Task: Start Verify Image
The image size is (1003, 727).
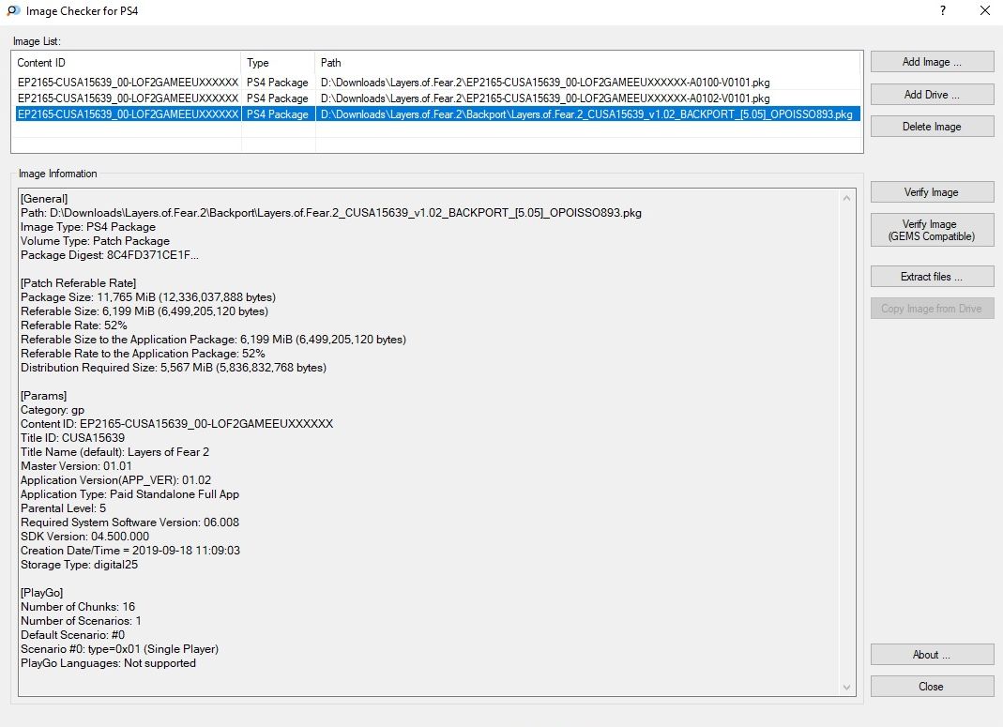Action: tap(932, 192)
